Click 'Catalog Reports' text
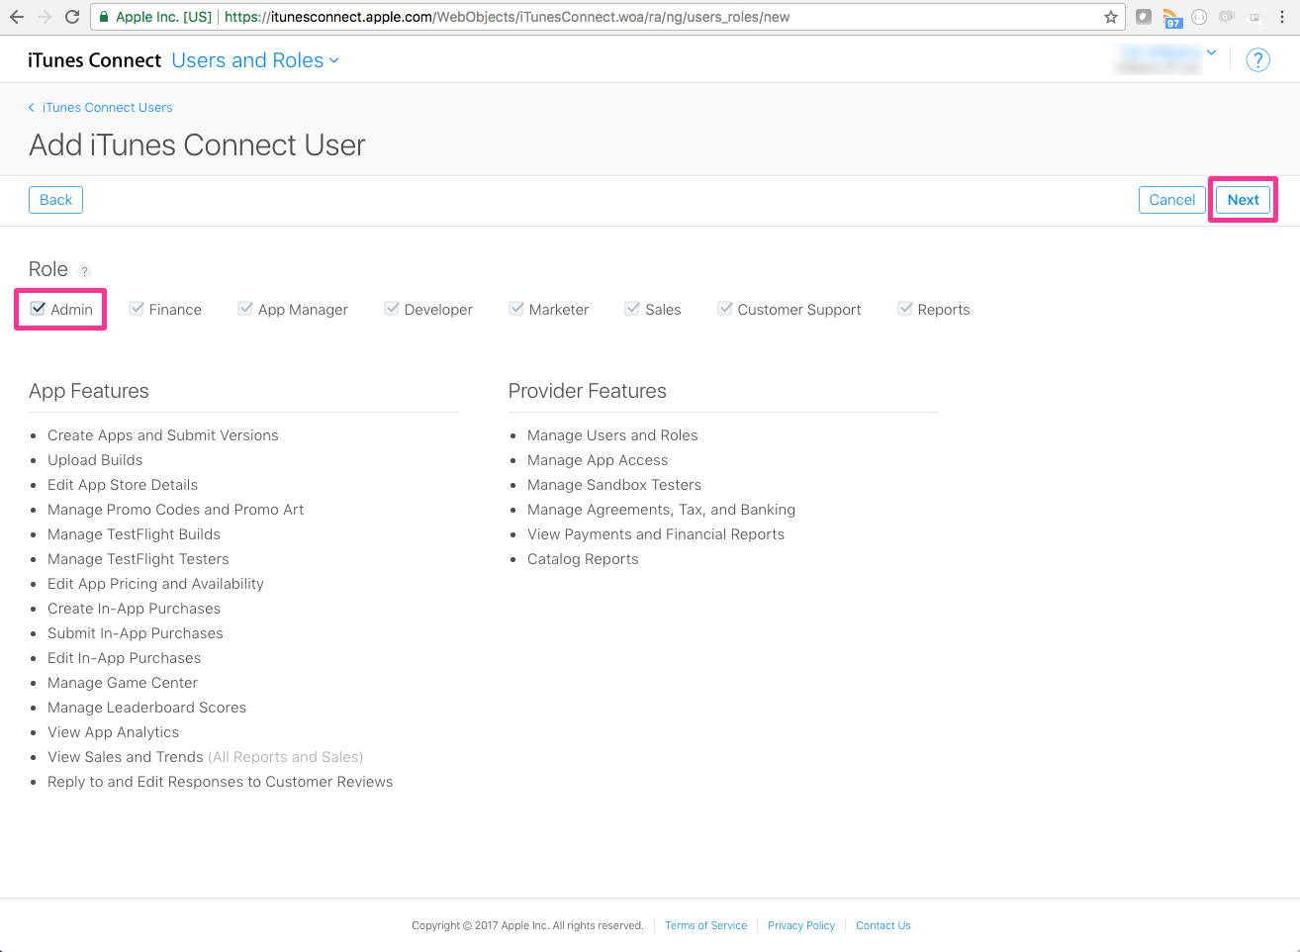The width and height of the screenshot is (1300, 952). point(583,559)
